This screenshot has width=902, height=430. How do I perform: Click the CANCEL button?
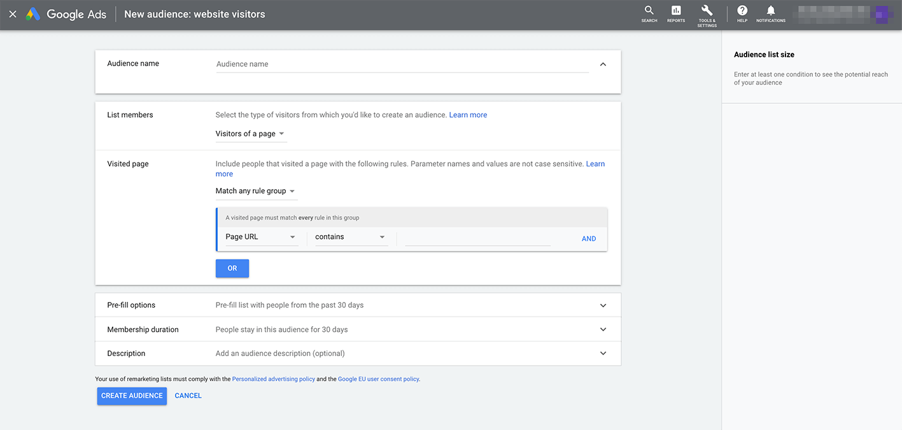coord(188,396)
